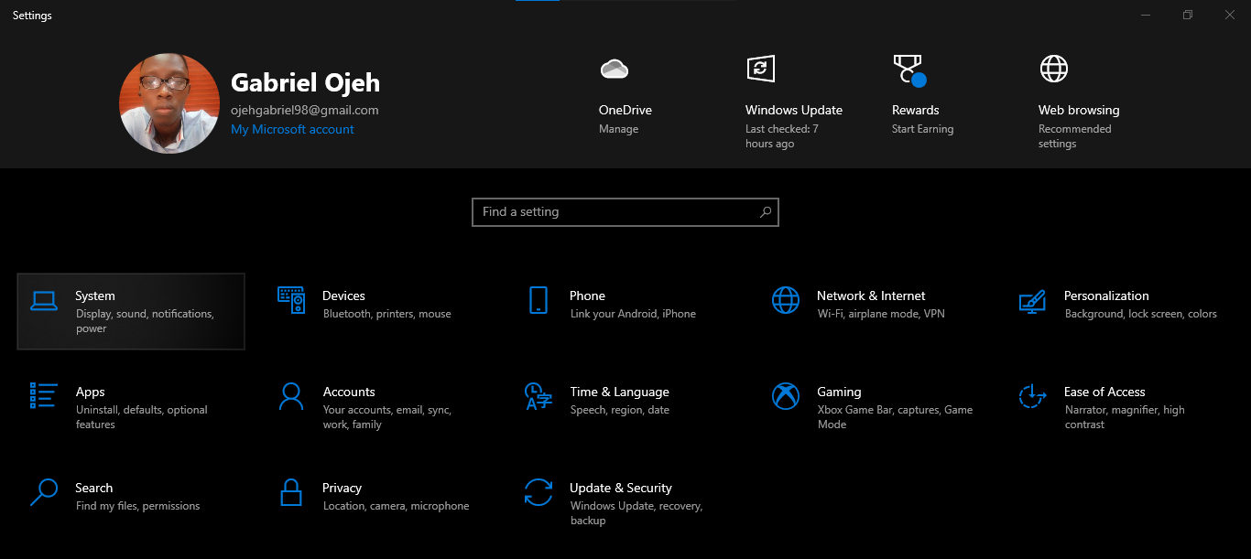Click the Windows Update label in header
Screen dimensions: 1251x559
tap(794, 111)
